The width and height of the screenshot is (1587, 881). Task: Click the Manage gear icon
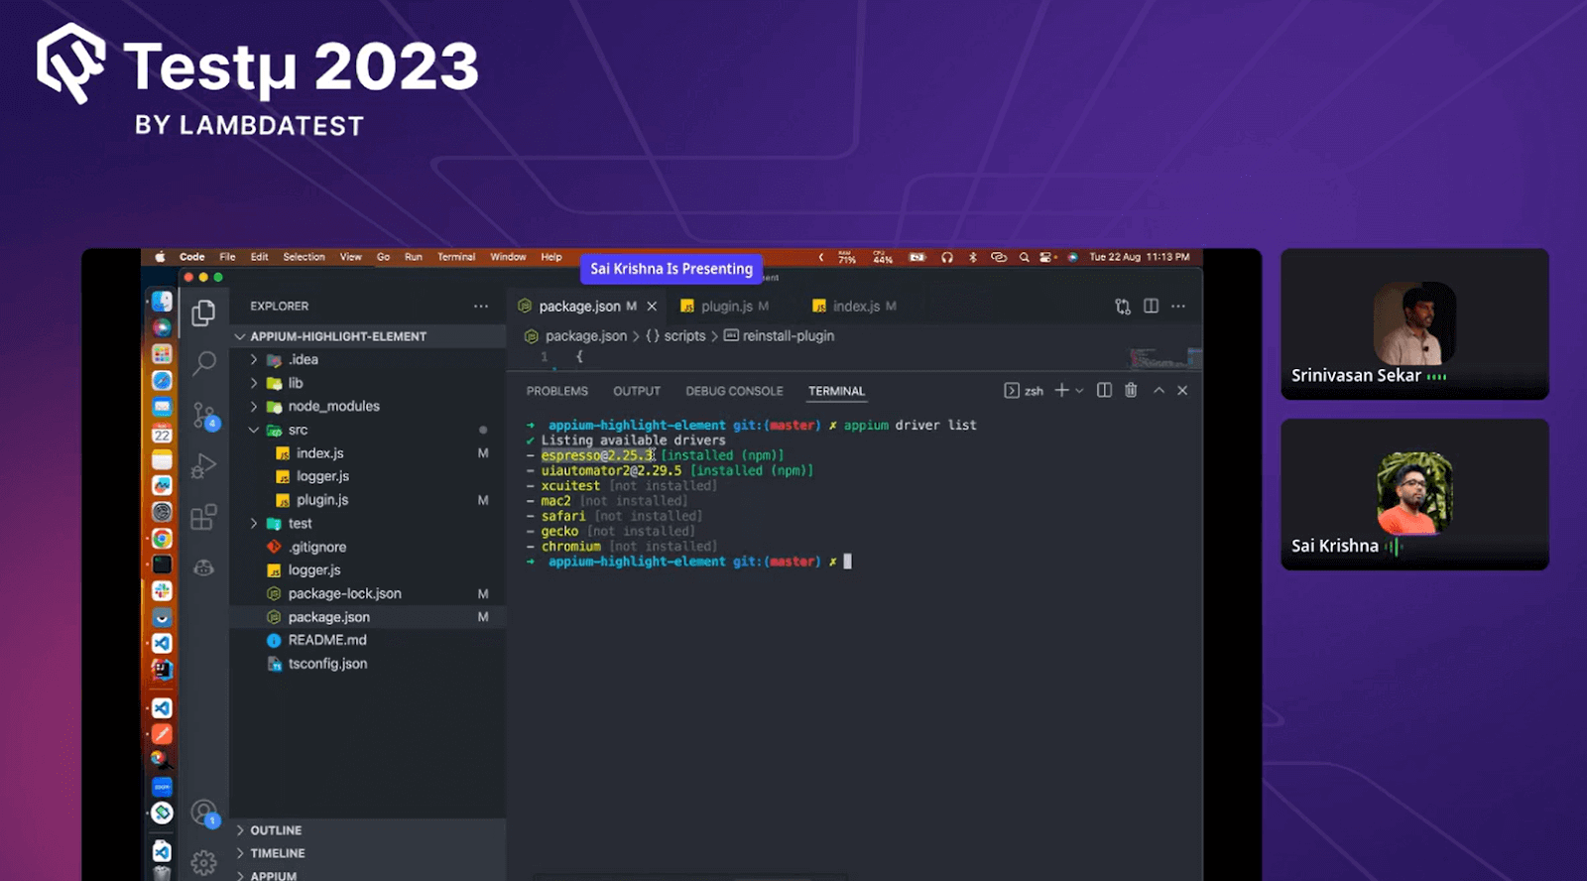[x=204, y=862]
